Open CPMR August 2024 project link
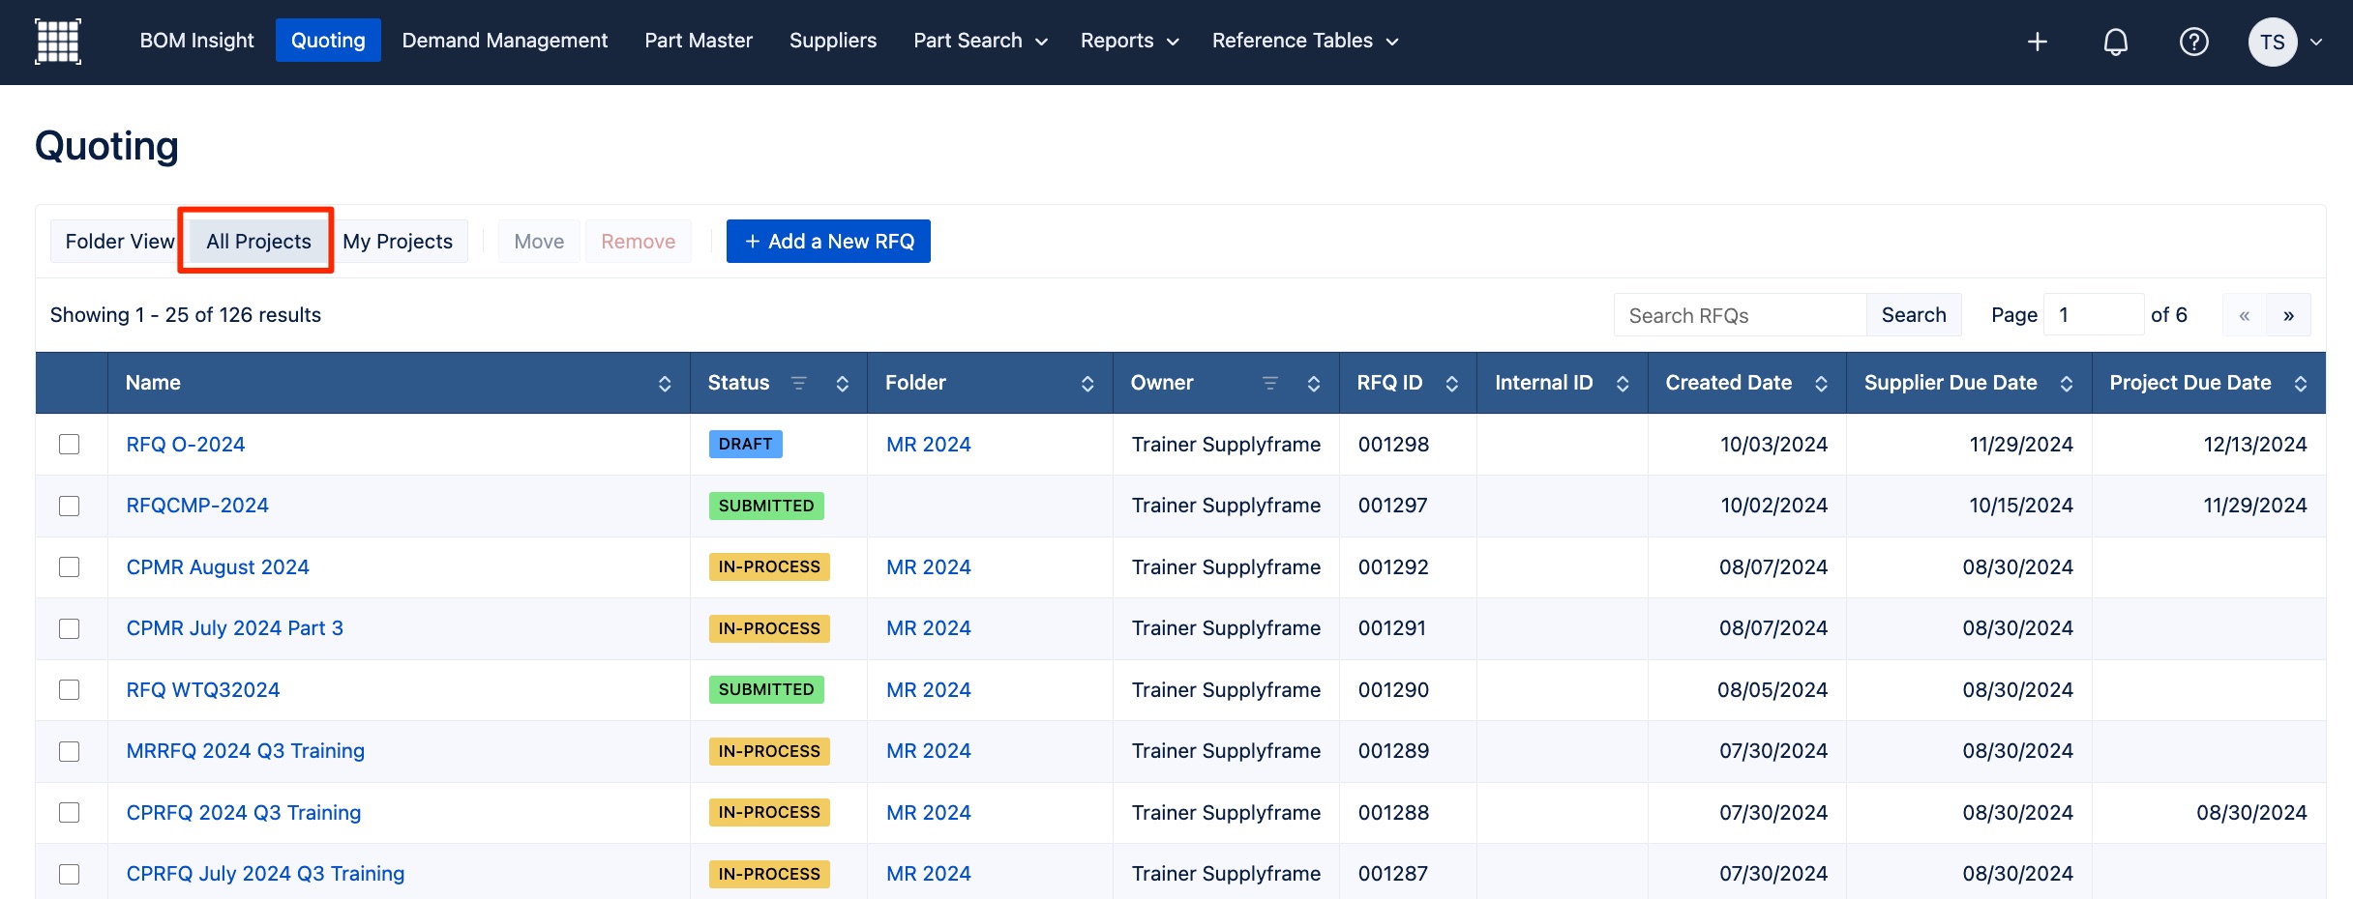Screen dimensions: 2353x899 (x=218, y=567)
